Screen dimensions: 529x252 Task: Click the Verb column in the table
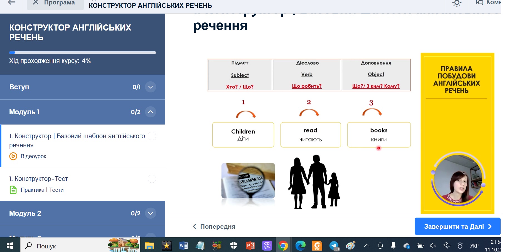pos(307,75)
